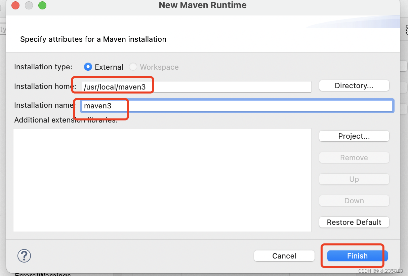Viewport: 408px width, 276px height.
Task: Click the Up button
Action: pos(354,179)
